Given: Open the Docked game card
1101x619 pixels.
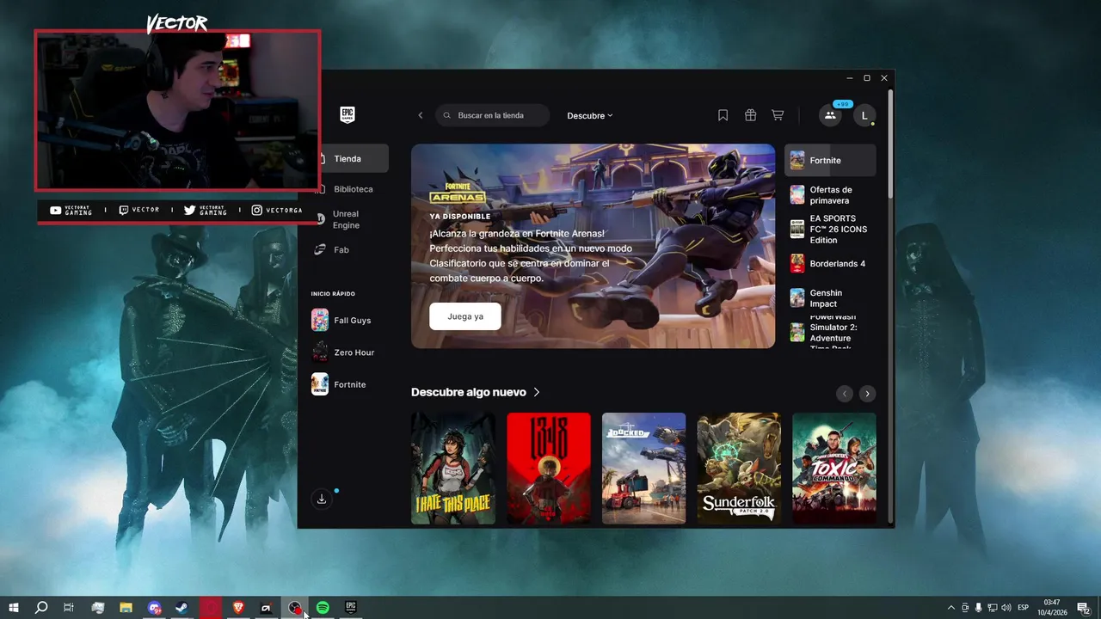Looking at the screenshot, I should (644, 469).
